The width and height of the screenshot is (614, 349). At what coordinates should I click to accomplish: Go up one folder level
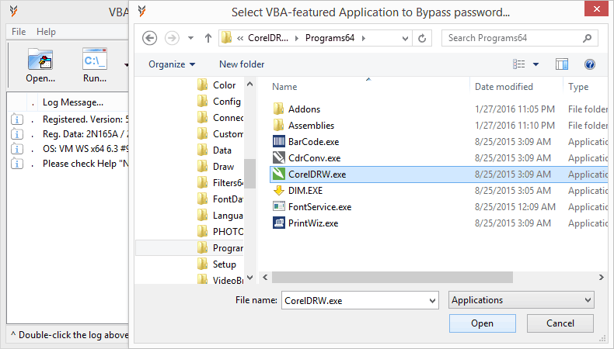(x=208, y=38)
